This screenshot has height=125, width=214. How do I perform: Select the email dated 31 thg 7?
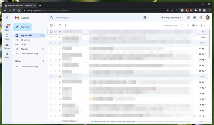pyautogui.click(x=51, y=43)
